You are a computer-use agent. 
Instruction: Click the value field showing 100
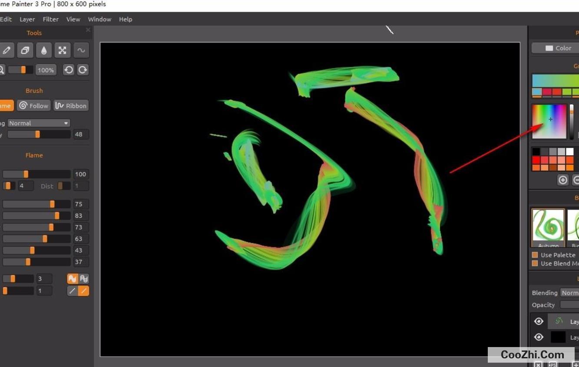(81, 174)
